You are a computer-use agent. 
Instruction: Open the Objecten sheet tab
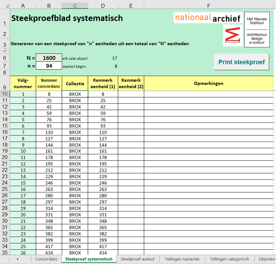[266, 259]
